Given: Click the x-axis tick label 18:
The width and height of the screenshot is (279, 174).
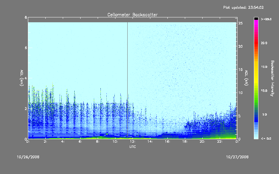Looking at the screenshot, I should coord(185,142).
